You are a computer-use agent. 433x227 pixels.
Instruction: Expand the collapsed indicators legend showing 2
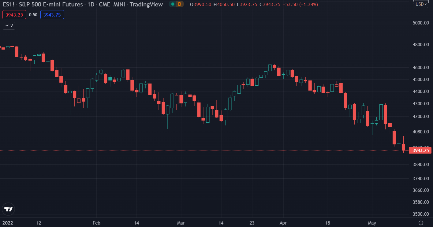tap(9, 26)
